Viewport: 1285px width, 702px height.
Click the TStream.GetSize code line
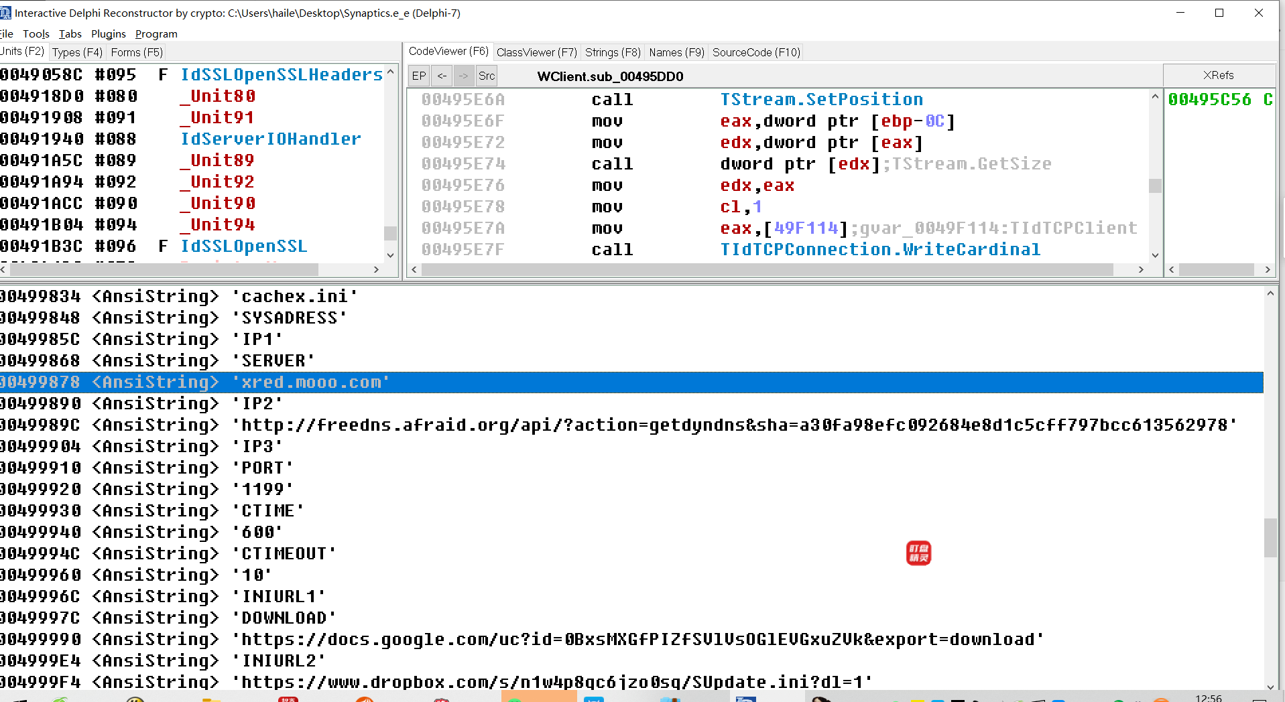click(778, 163)
